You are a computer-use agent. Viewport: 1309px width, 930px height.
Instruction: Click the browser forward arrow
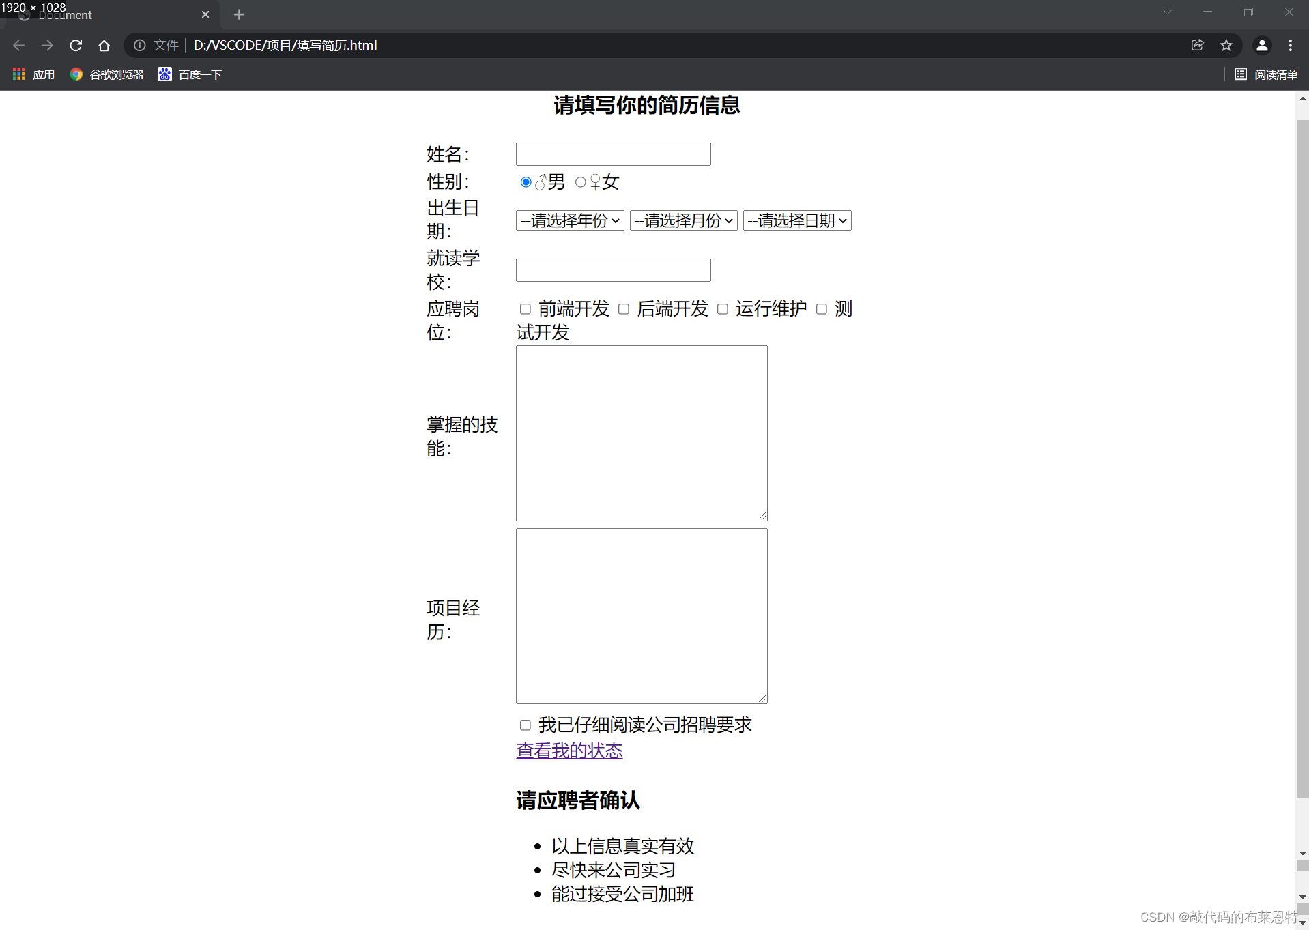(x=47, y=46)
